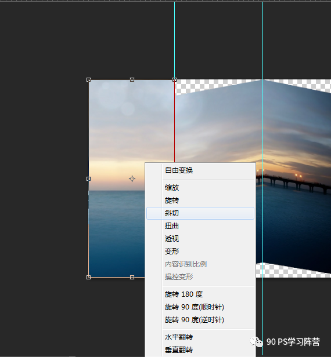This screenshot has width=331, height=357.
Task: Click the bottom-middle transform edge handle
Action: 132,277
